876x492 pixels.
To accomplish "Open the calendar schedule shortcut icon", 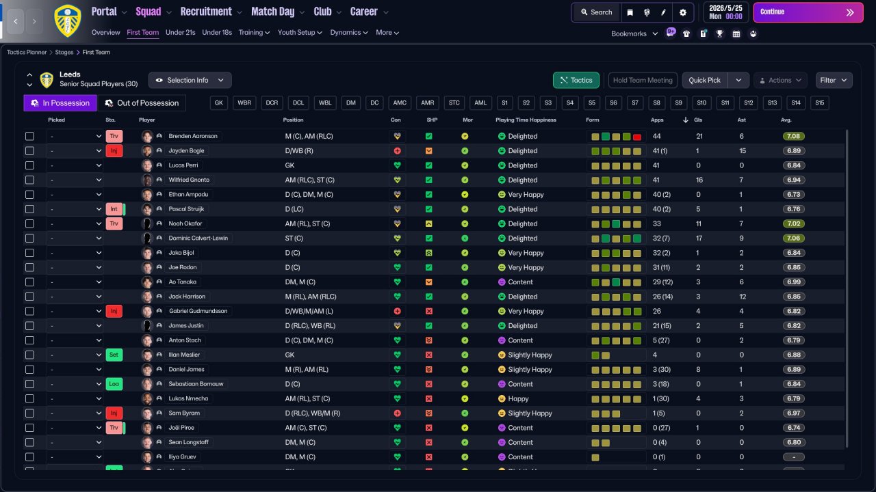I will (x=736, y=33).
